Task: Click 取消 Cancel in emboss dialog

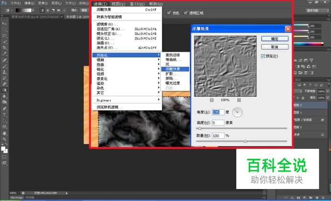Action: click(x=275, y=47)
